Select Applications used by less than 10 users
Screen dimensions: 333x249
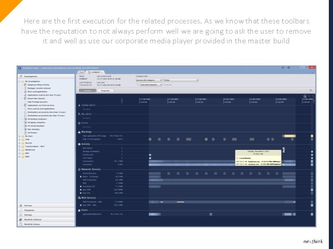pyautogui.click(x=44, y=95)
